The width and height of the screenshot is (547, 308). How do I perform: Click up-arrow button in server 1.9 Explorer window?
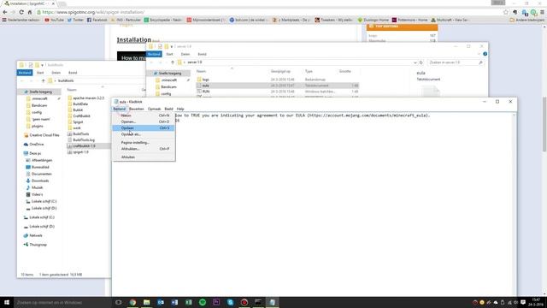(173, 62)
